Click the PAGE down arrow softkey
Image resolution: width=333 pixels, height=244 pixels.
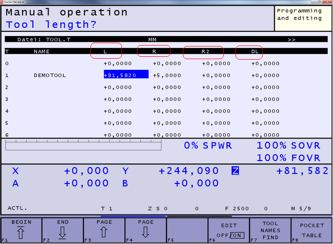coord(145,230)
